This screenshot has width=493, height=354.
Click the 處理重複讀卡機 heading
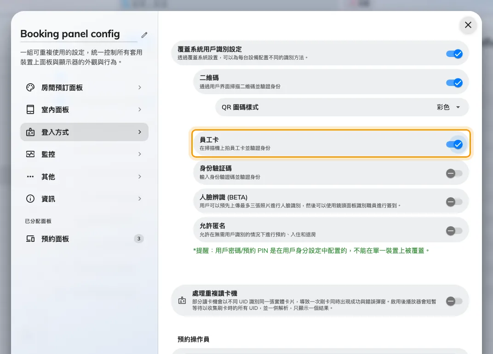pos(215,293)
